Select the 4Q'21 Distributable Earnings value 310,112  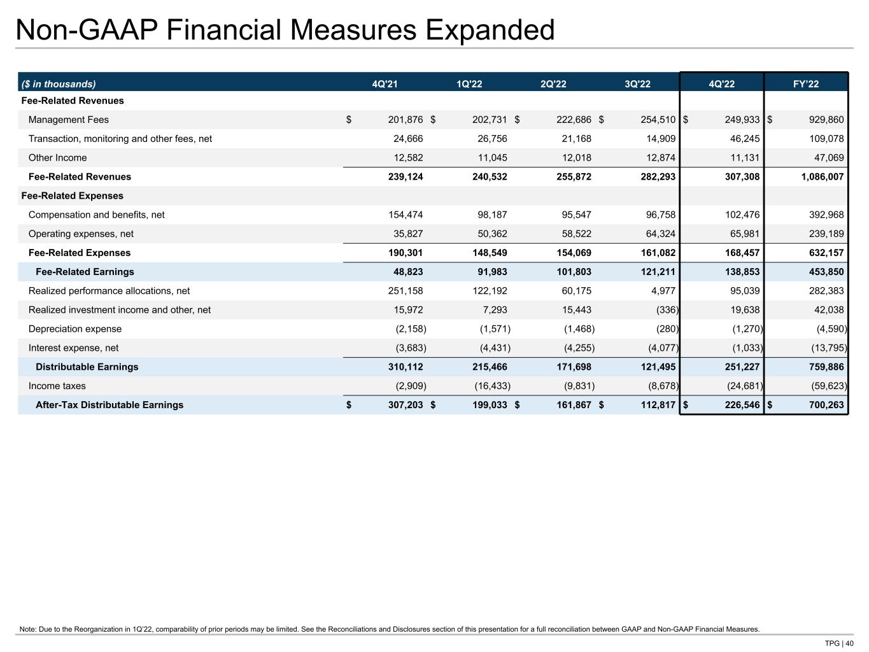pos(404,367)
